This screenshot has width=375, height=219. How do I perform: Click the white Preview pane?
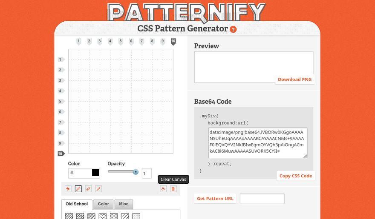pos(254,67)
